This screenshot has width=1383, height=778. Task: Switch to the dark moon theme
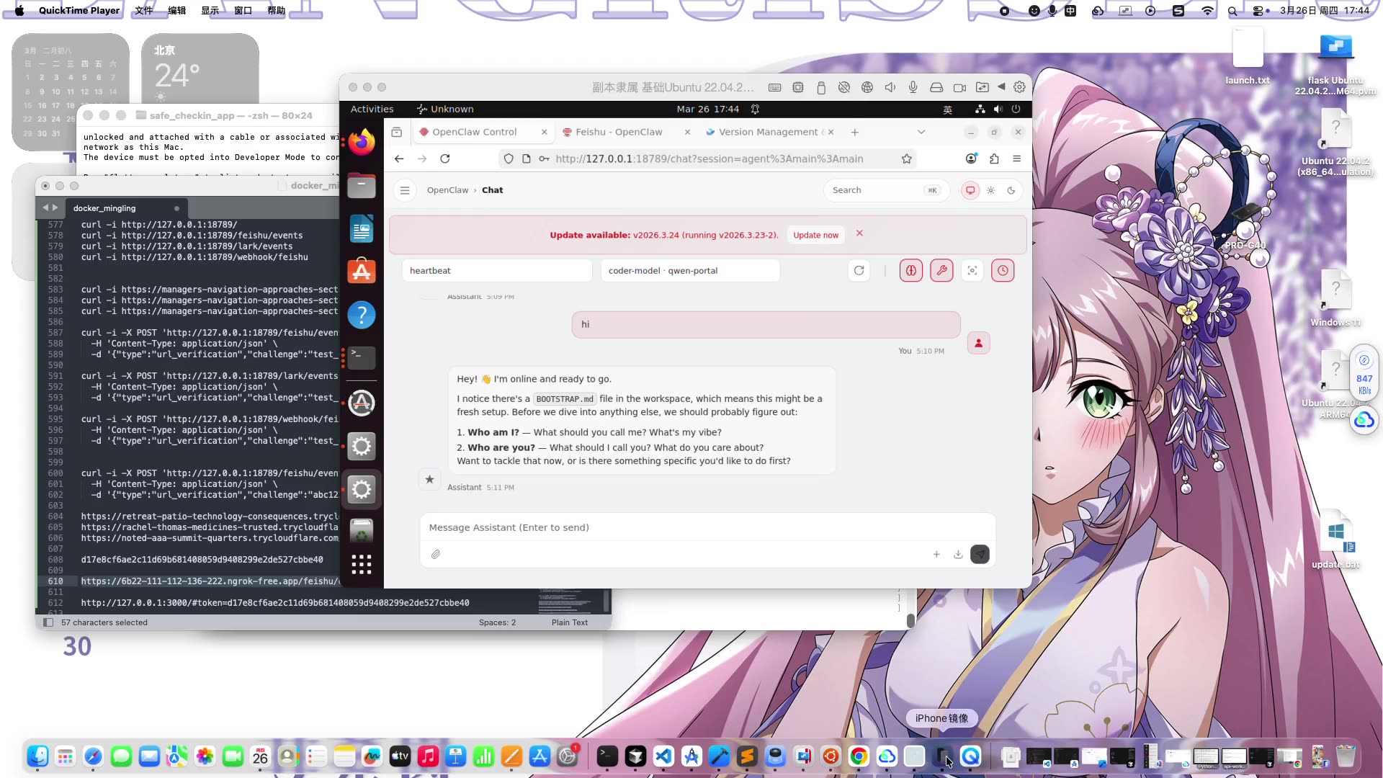(1011, 190)
